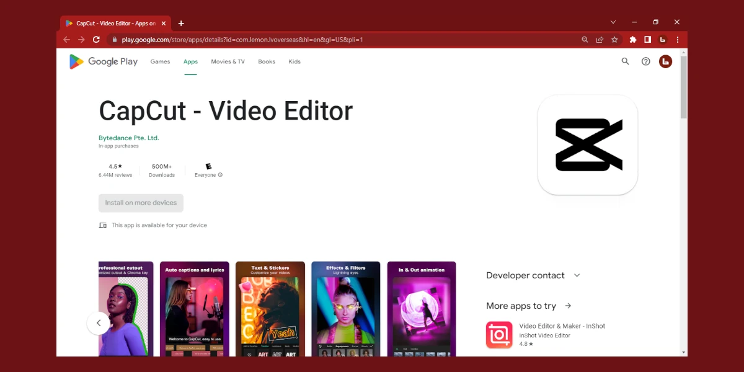
Task: Click the CapCut app icon
Action: point(588,144)
